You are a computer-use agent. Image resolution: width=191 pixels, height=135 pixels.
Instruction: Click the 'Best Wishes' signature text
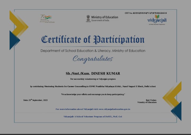tap(151, 100)
